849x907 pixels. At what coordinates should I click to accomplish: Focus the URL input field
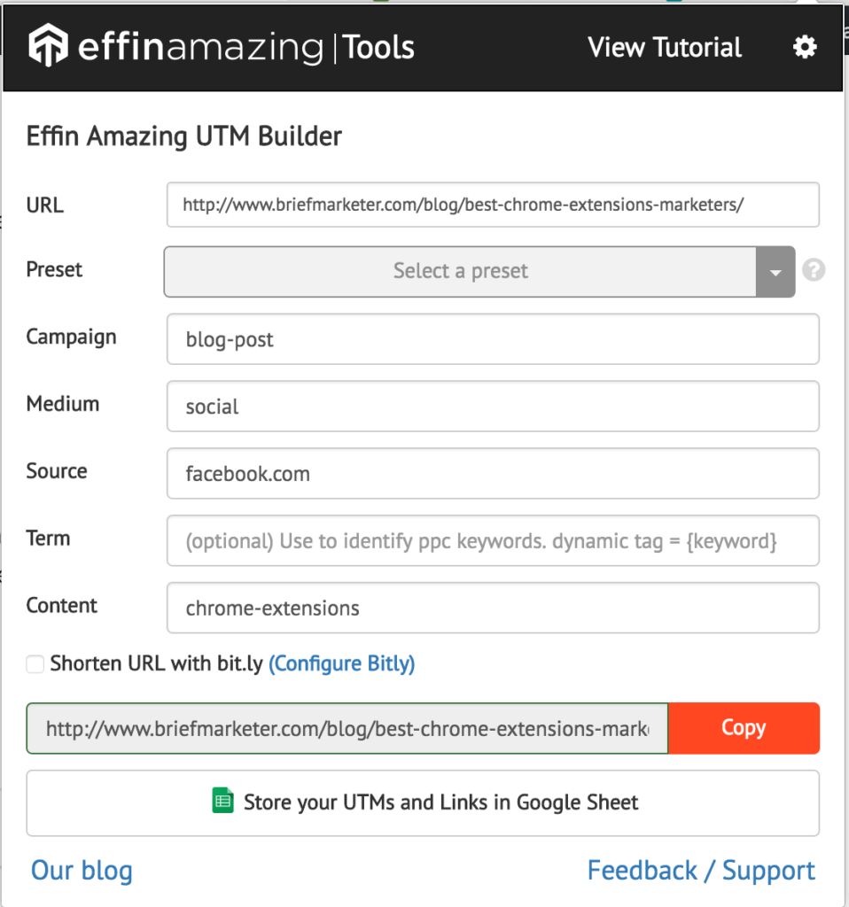(493, 205)
